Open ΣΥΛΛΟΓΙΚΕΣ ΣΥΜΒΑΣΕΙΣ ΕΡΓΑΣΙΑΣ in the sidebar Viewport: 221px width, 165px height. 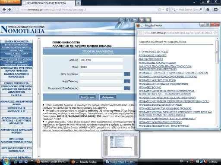coord(16,120)
